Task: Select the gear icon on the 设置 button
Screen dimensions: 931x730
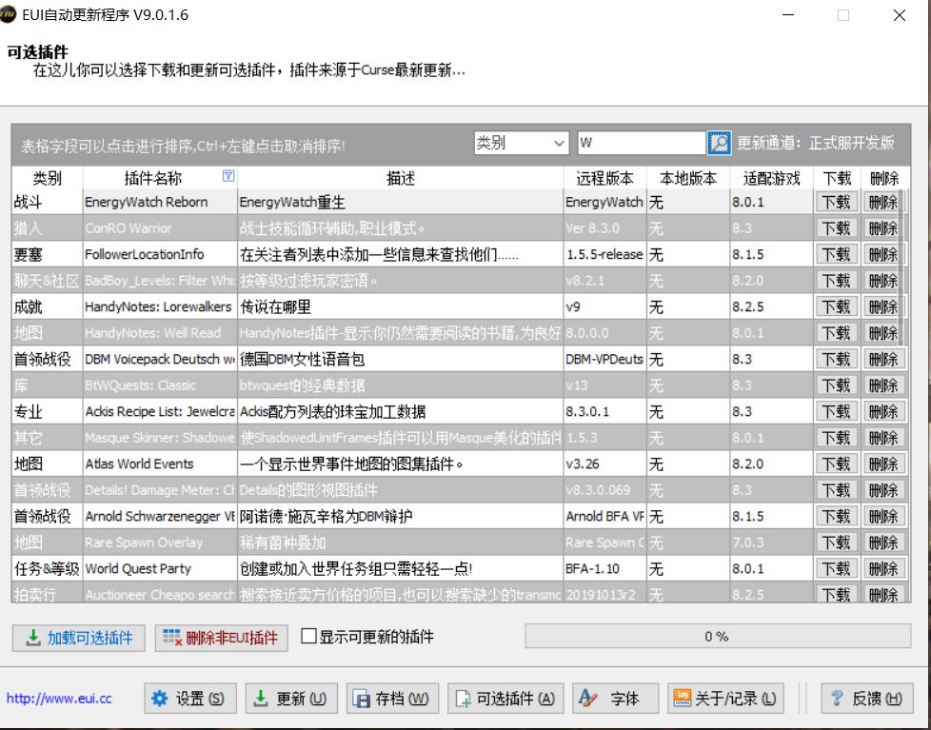Action: click(162, 698)
